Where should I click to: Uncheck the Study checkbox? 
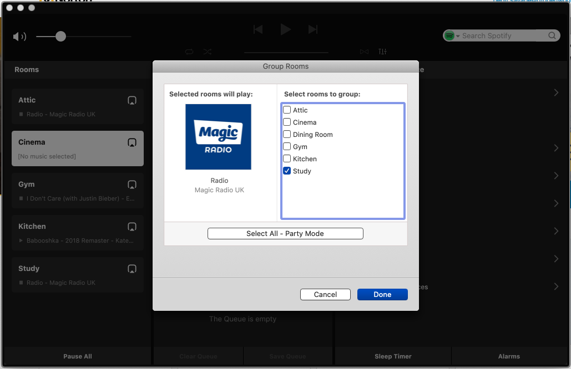click(x=287, y=171)
